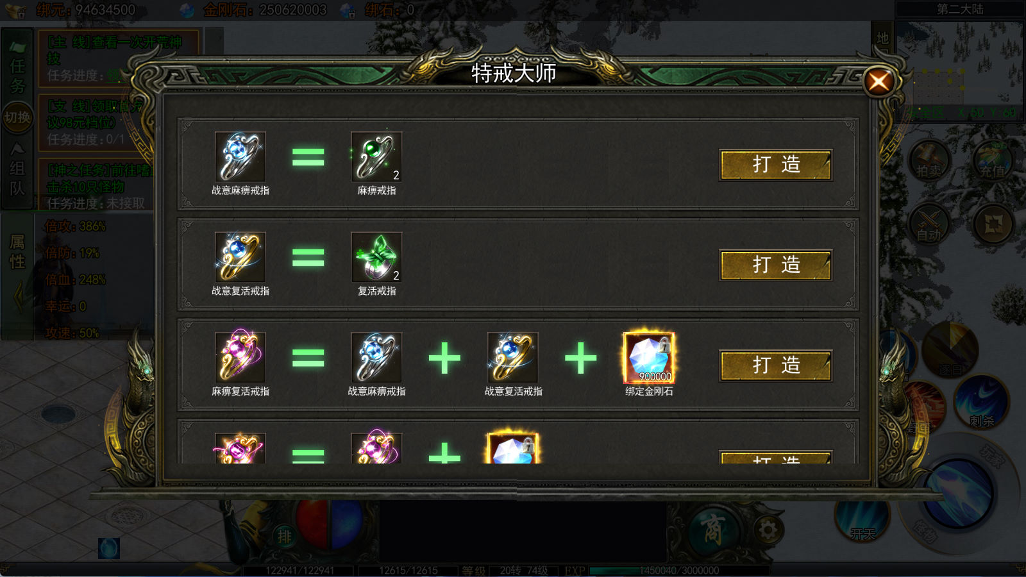
Task: Open the 拍卖 auction icon
Action: [x=929, y=161]
